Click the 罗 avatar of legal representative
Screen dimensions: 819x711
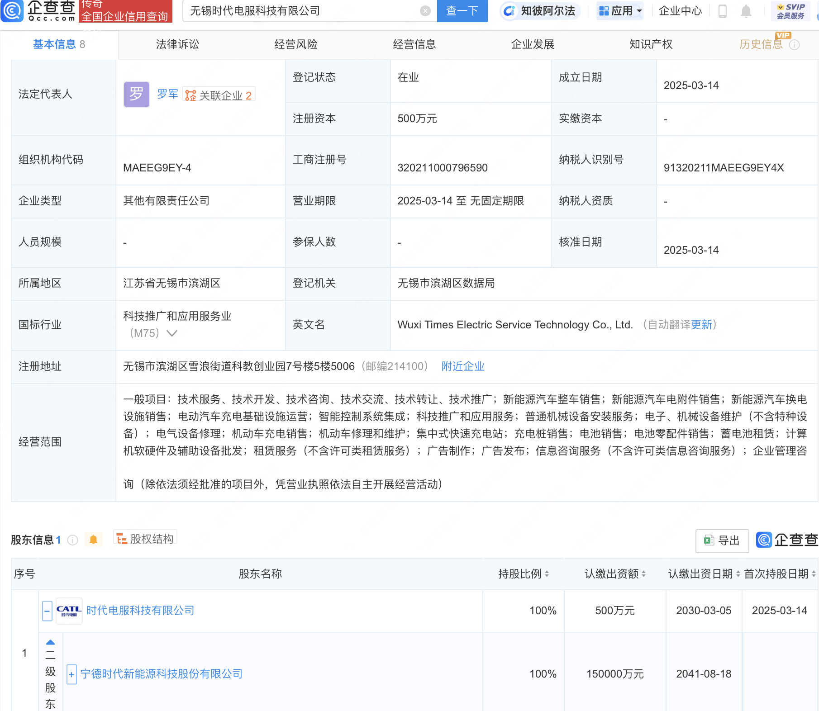pos(137,94)
